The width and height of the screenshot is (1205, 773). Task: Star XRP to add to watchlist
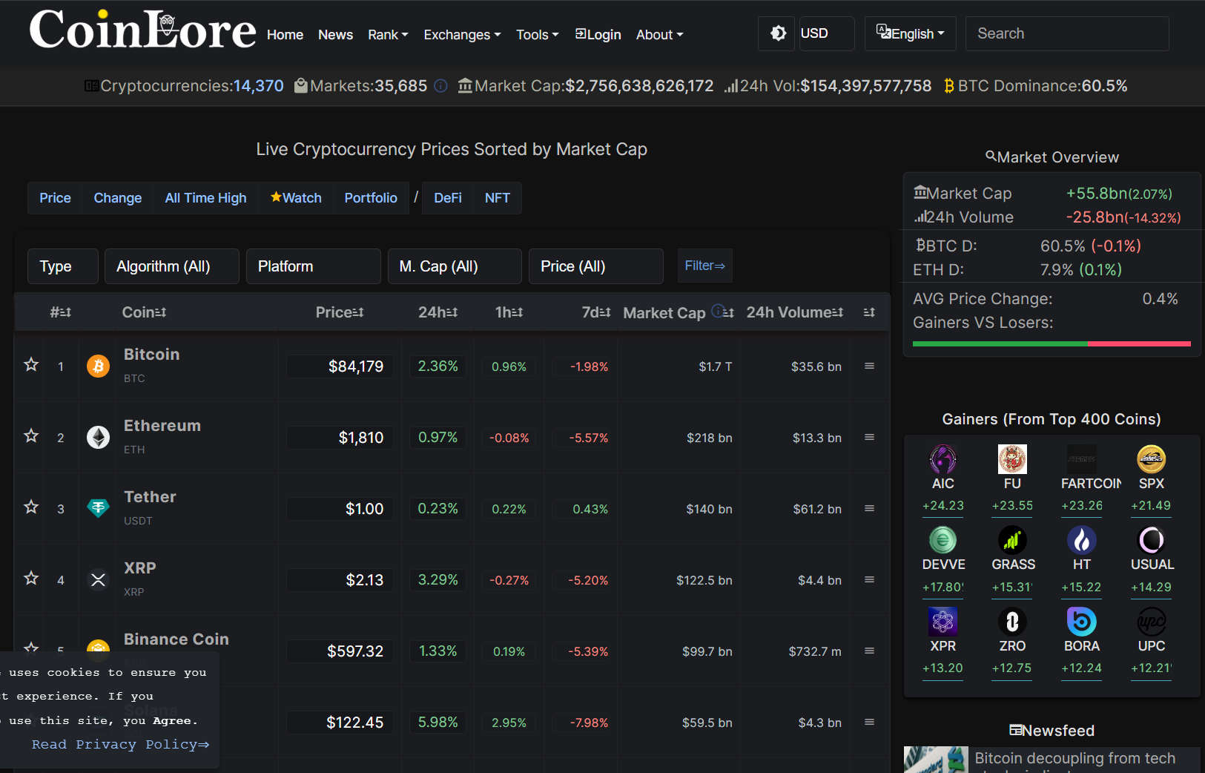point(31,578)
